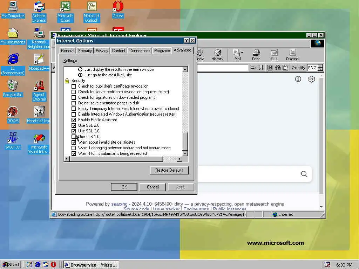359x269 pixels.
Task: Select the WOLF3D desktop shortcut
Action: [x=13, y=141]
